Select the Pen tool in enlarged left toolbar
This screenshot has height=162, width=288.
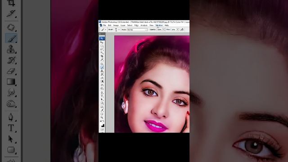click(x=11, y=117)
